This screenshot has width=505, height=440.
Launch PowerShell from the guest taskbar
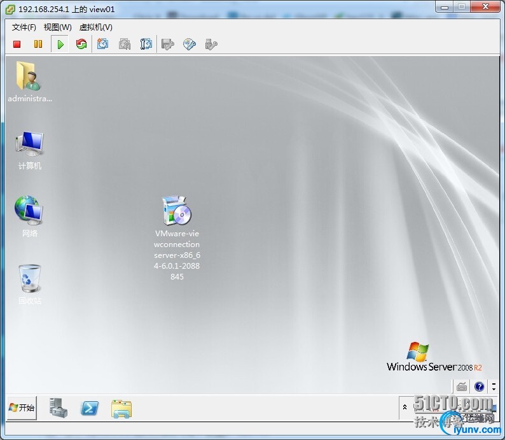(x=89, y=408)
